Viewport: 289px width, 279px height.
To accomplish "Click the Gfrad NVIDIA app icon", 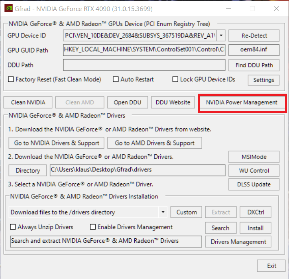I will 9,9.
